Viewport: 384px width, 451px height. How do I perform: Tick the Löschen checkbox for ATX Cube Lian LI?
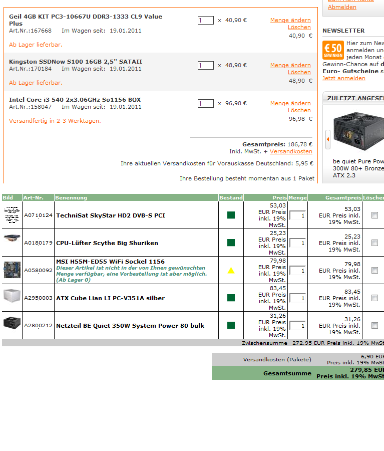[x=374, y=298]
